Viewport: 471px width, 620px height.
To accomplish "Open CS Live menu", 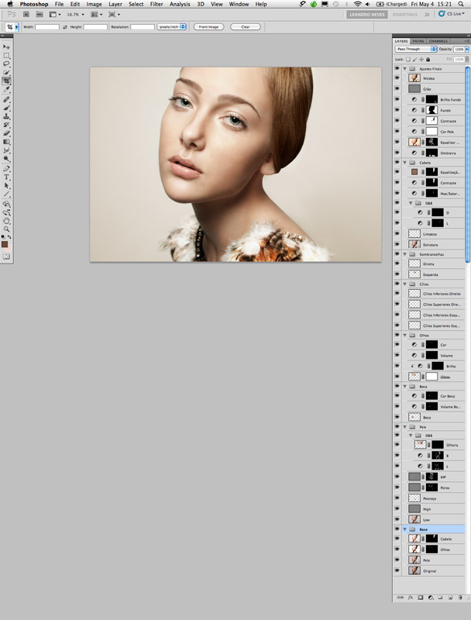I will 452,14.
